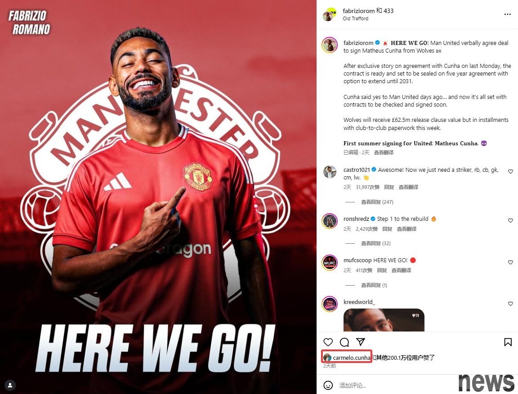Open the GIF thumbnail in kreedworld_'s comment
The image size is (518, 394).
(x=384, y=320)
